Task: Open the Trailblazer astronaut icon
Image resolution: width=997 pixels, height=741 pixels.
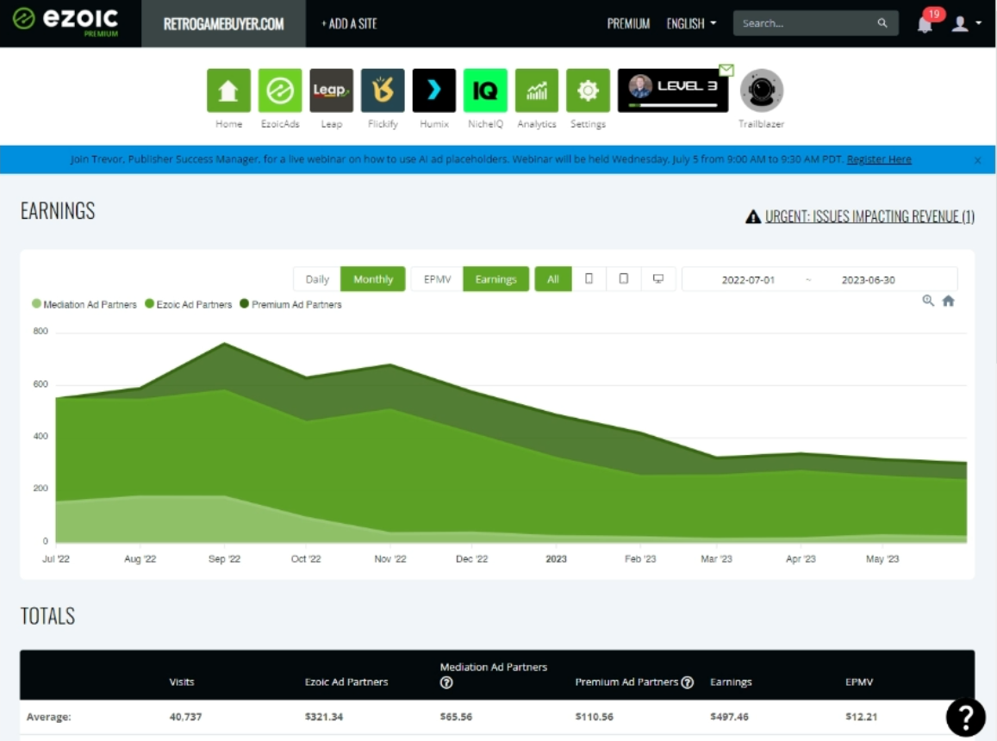Action: [761, 90]
